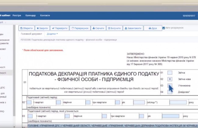Upload file using Завантажити button
This screenshot has width=198, height=128.
pos(133,28)
